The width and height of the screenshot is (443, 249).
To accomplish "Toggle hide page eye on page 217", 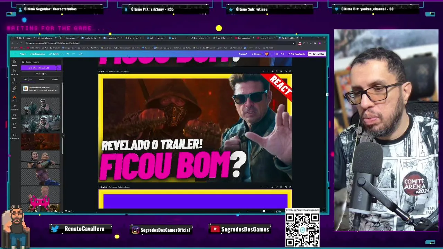I will 272,71.
